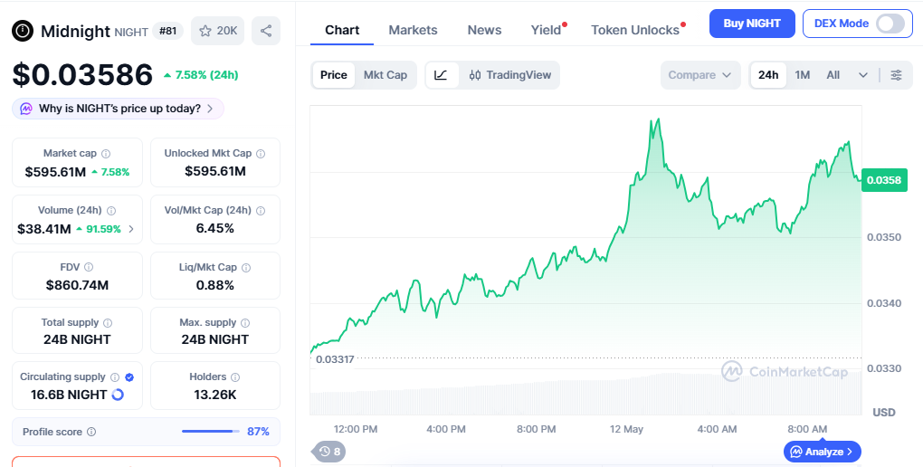Click the 13.26K holders value
Image resolution: width=923 pixels, height=467 pixels.
point(214,396)
